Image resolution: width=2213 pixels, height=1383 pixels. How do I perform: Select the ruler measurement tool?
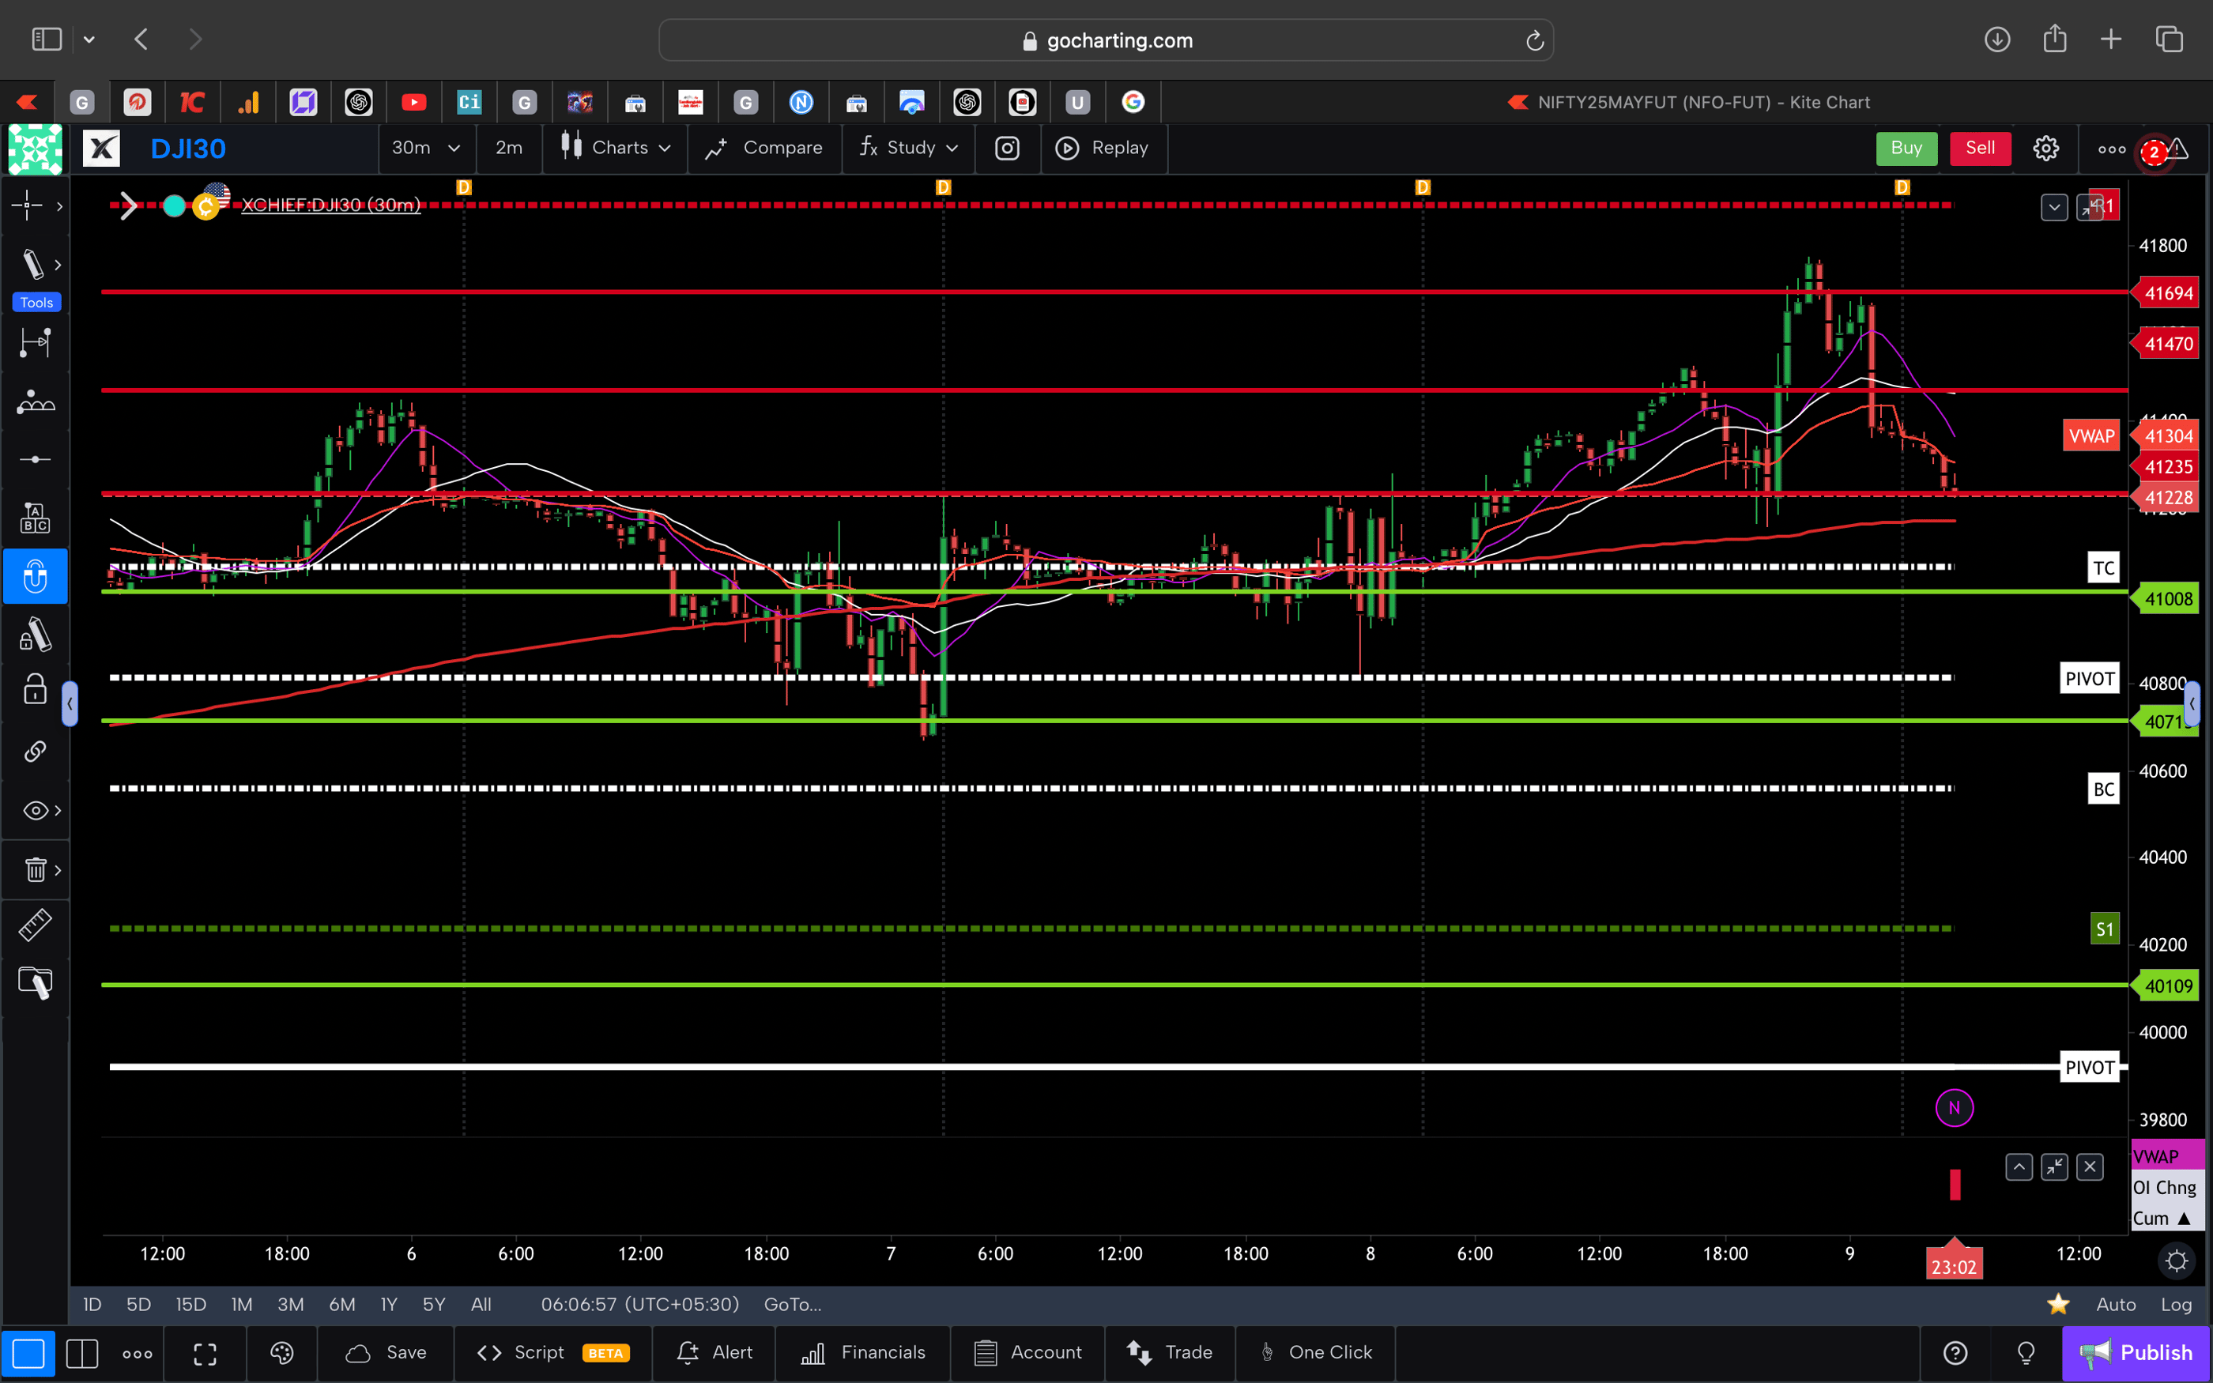tap(35, 925)
